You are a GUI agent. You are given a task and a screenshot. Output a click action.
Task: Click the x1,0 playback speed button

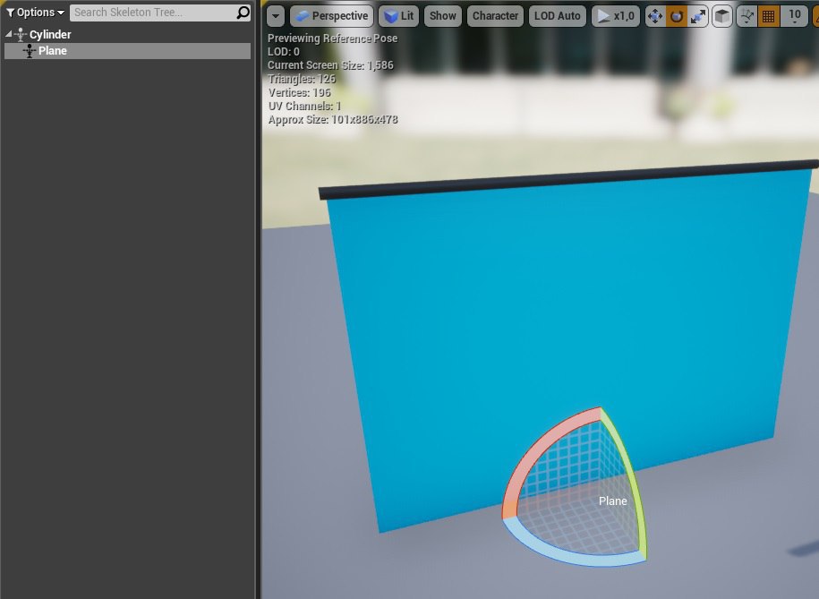[x=616, y=16]
